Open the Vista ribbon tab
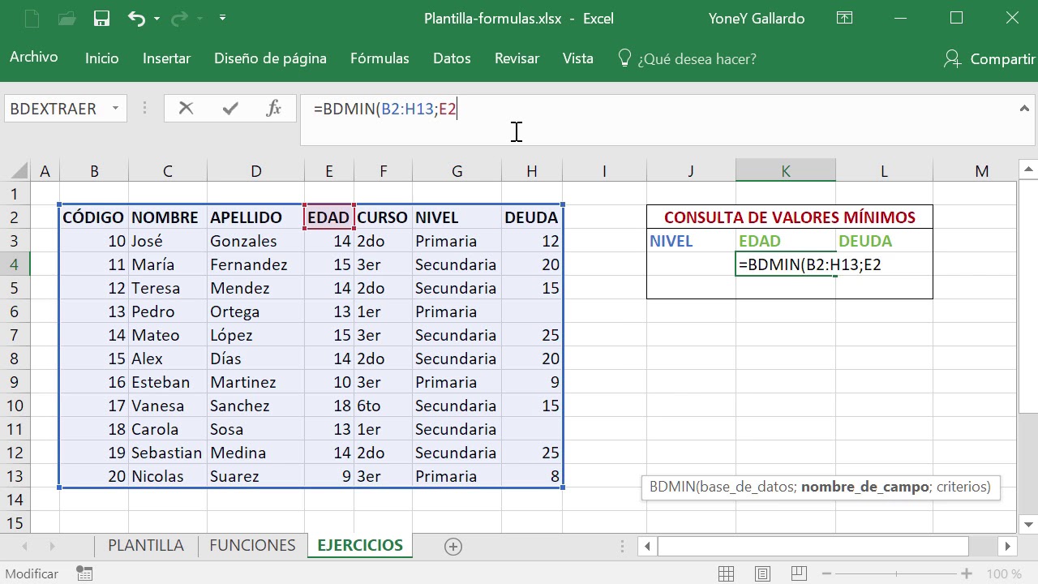This screenshot has height=584, width=1038. pyautogui.click(x=578, y=58)
